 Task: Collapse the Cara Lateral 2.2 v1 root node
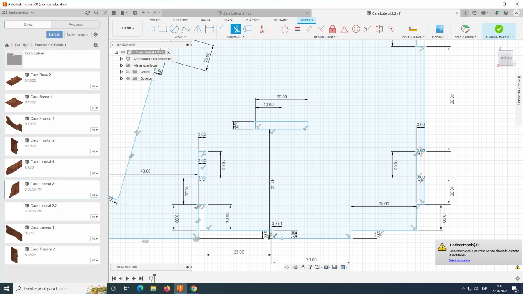[116, 52]
